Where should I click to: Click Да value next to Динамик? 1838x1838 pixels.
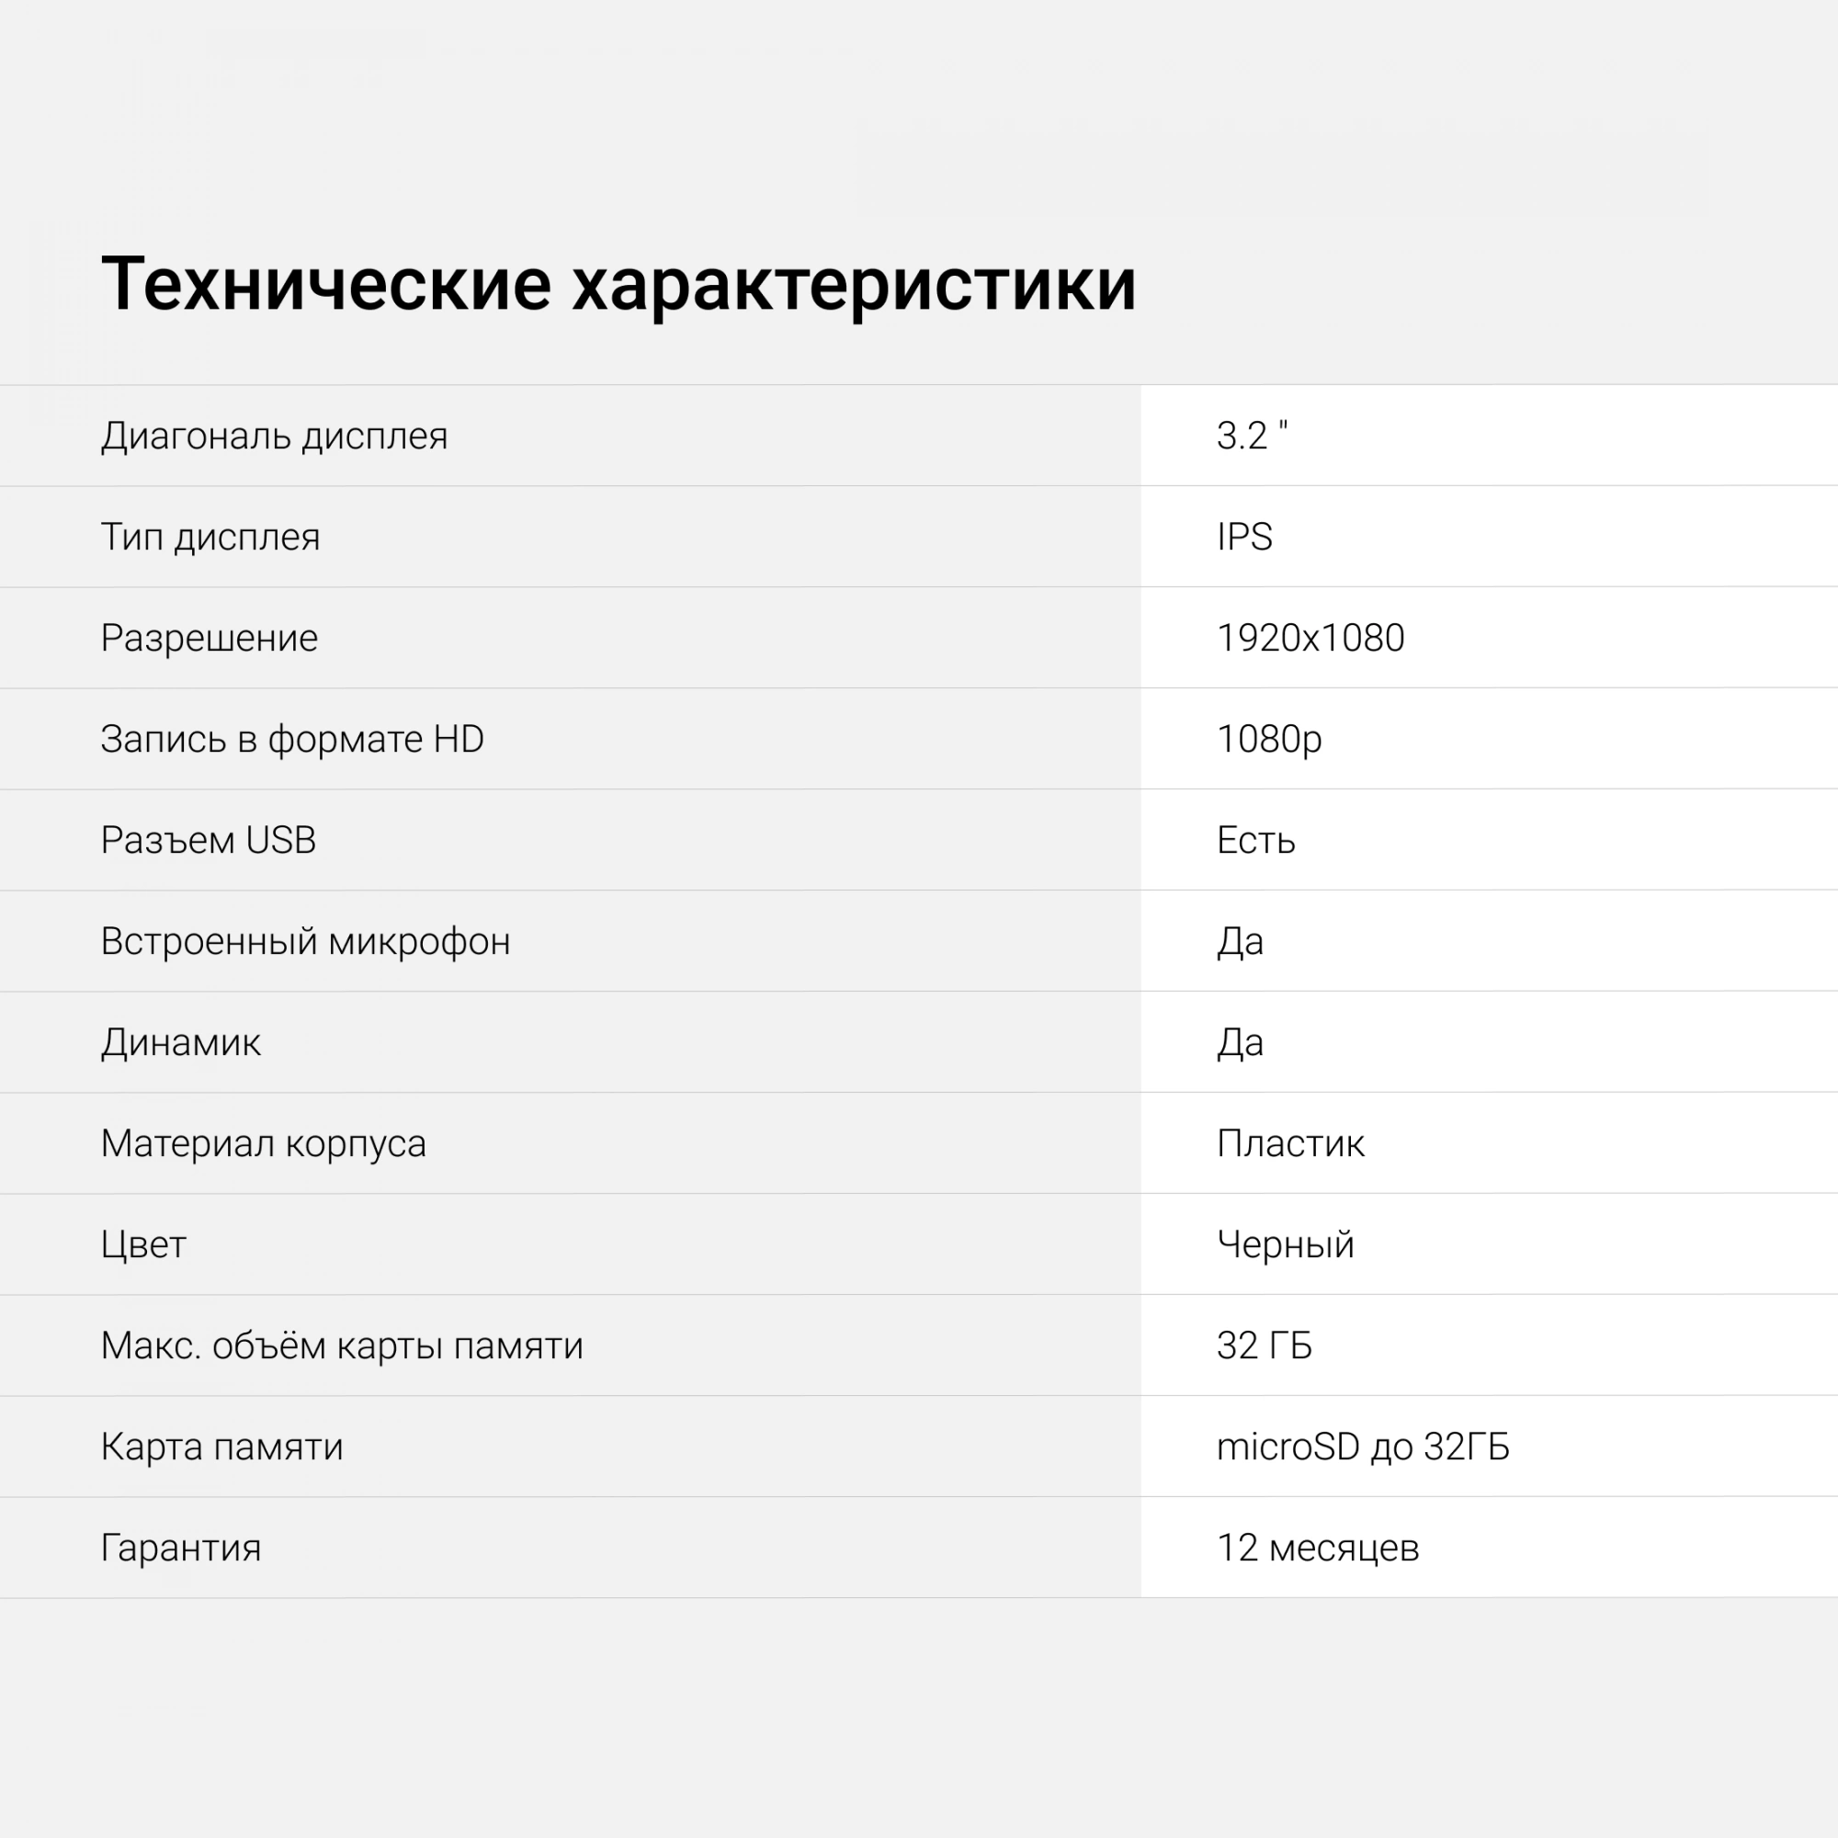(1240, 1042)
